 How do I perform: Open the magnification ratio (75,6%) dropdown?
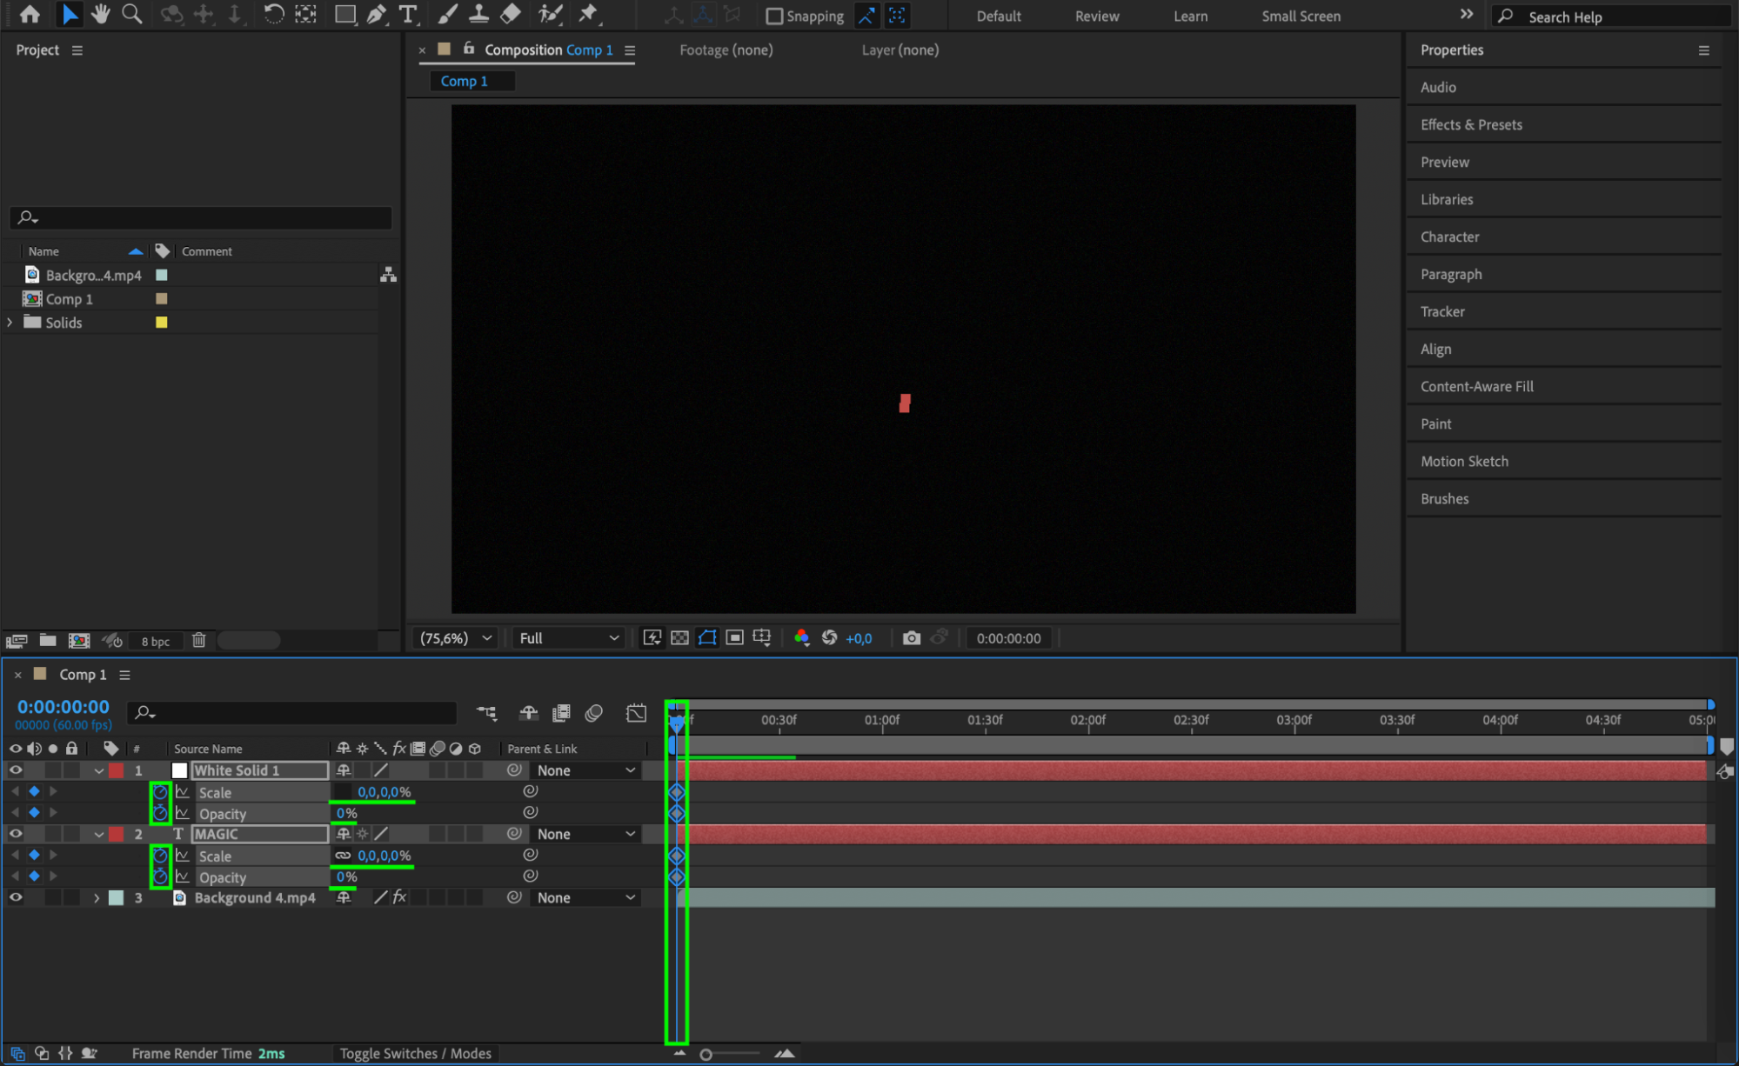456,638
